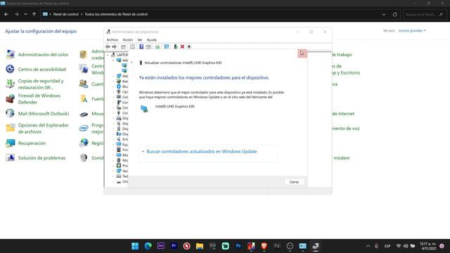450x253 pixels.
Task: Click the disable device down-arrow icon
Action: point(189,47)
